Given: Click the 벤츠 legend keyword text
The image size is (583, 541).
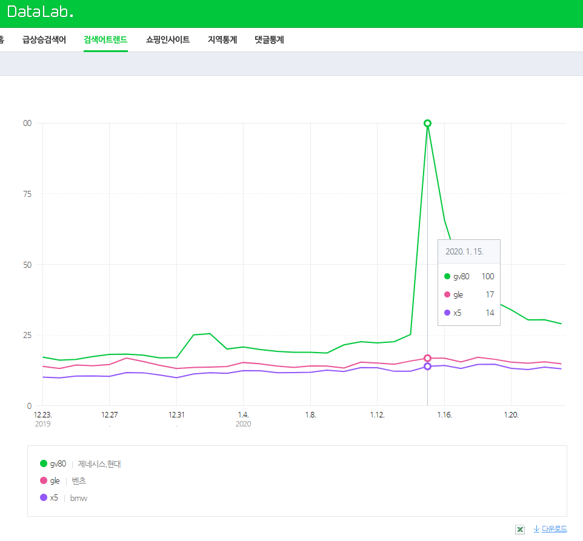Looking at the screenshot, I should click(x=79, y=481).
